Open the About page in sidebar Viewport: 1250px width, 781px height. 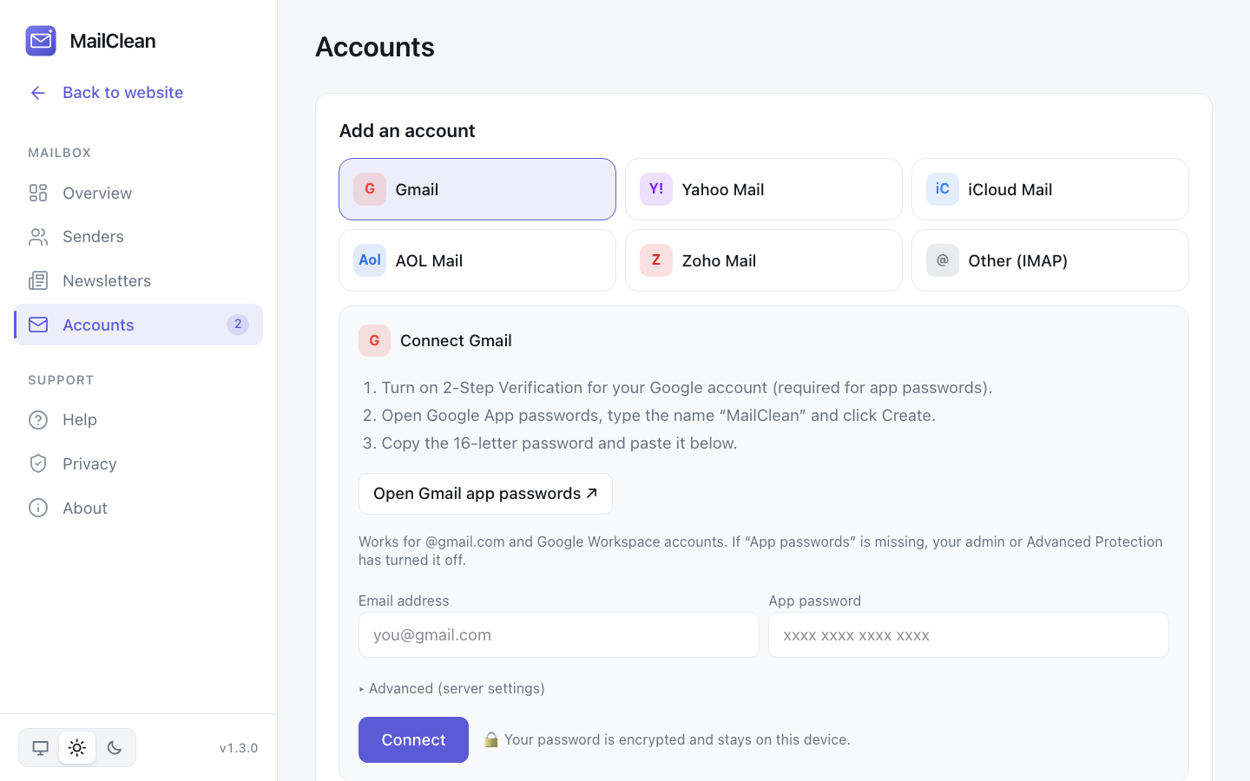pyautogui.click(x=139, y=508)
